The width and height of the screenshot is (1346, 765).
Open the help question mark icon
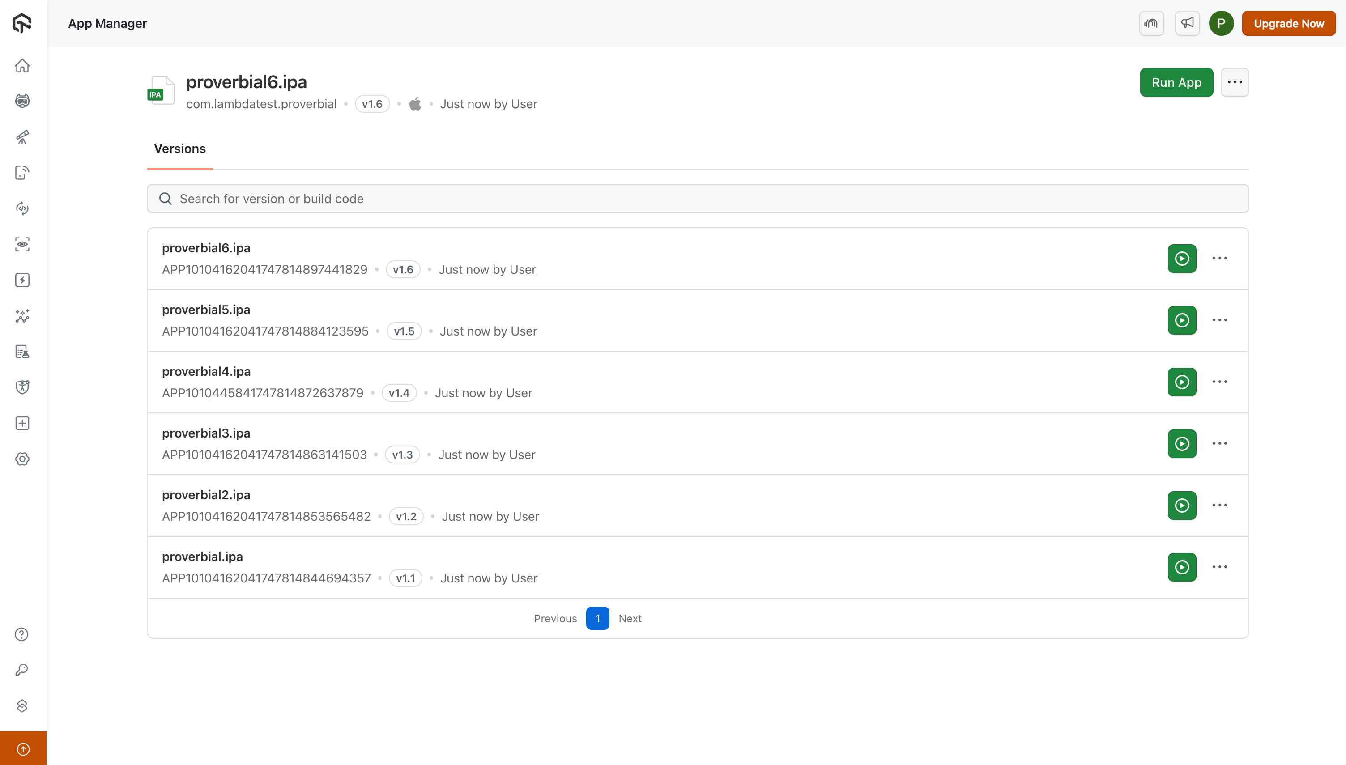pos(22,634)
